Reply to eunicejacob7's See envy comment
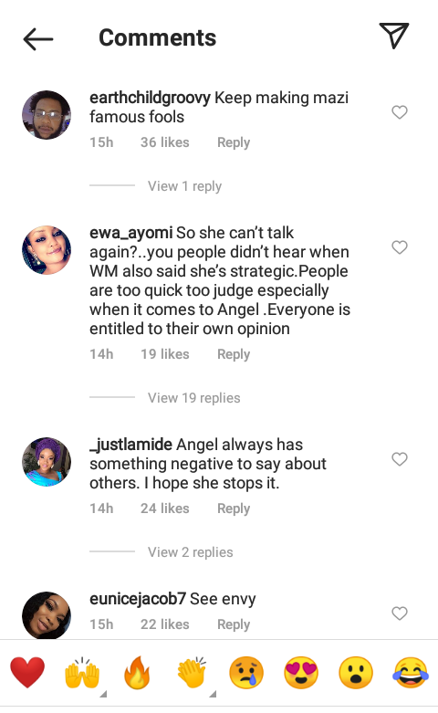The height and width of the screenshot is (713, 438). point(234,624)
